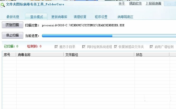
Task: Click the 上报新病毒 link
Action: (154, 3)
